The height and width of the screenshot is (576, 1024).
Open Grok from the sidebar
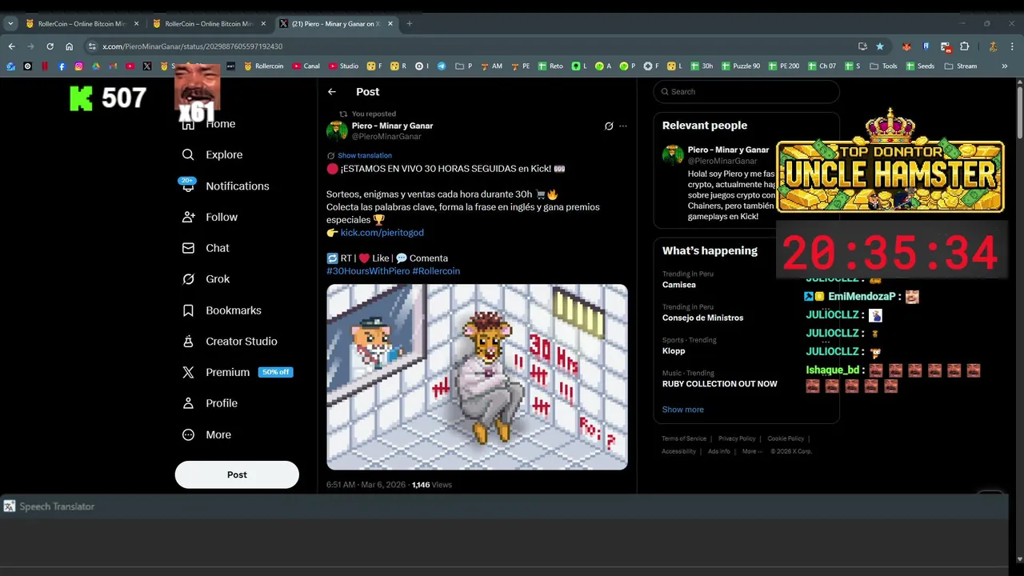[x=206, y=279]
